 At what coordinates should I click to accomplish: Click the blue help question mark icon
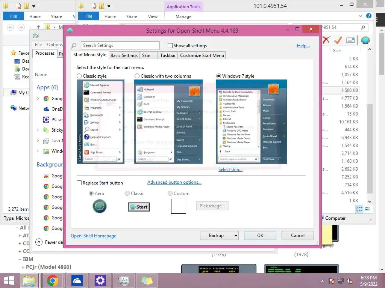point(368,16)
